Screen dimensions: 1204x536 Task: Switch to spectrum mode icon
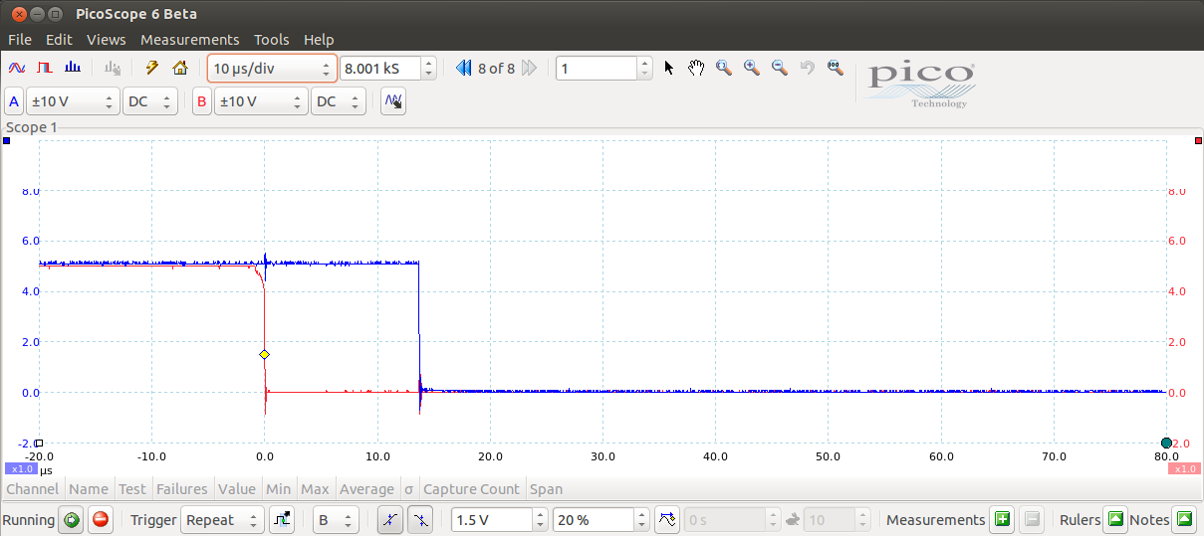[x=73, y=69]
